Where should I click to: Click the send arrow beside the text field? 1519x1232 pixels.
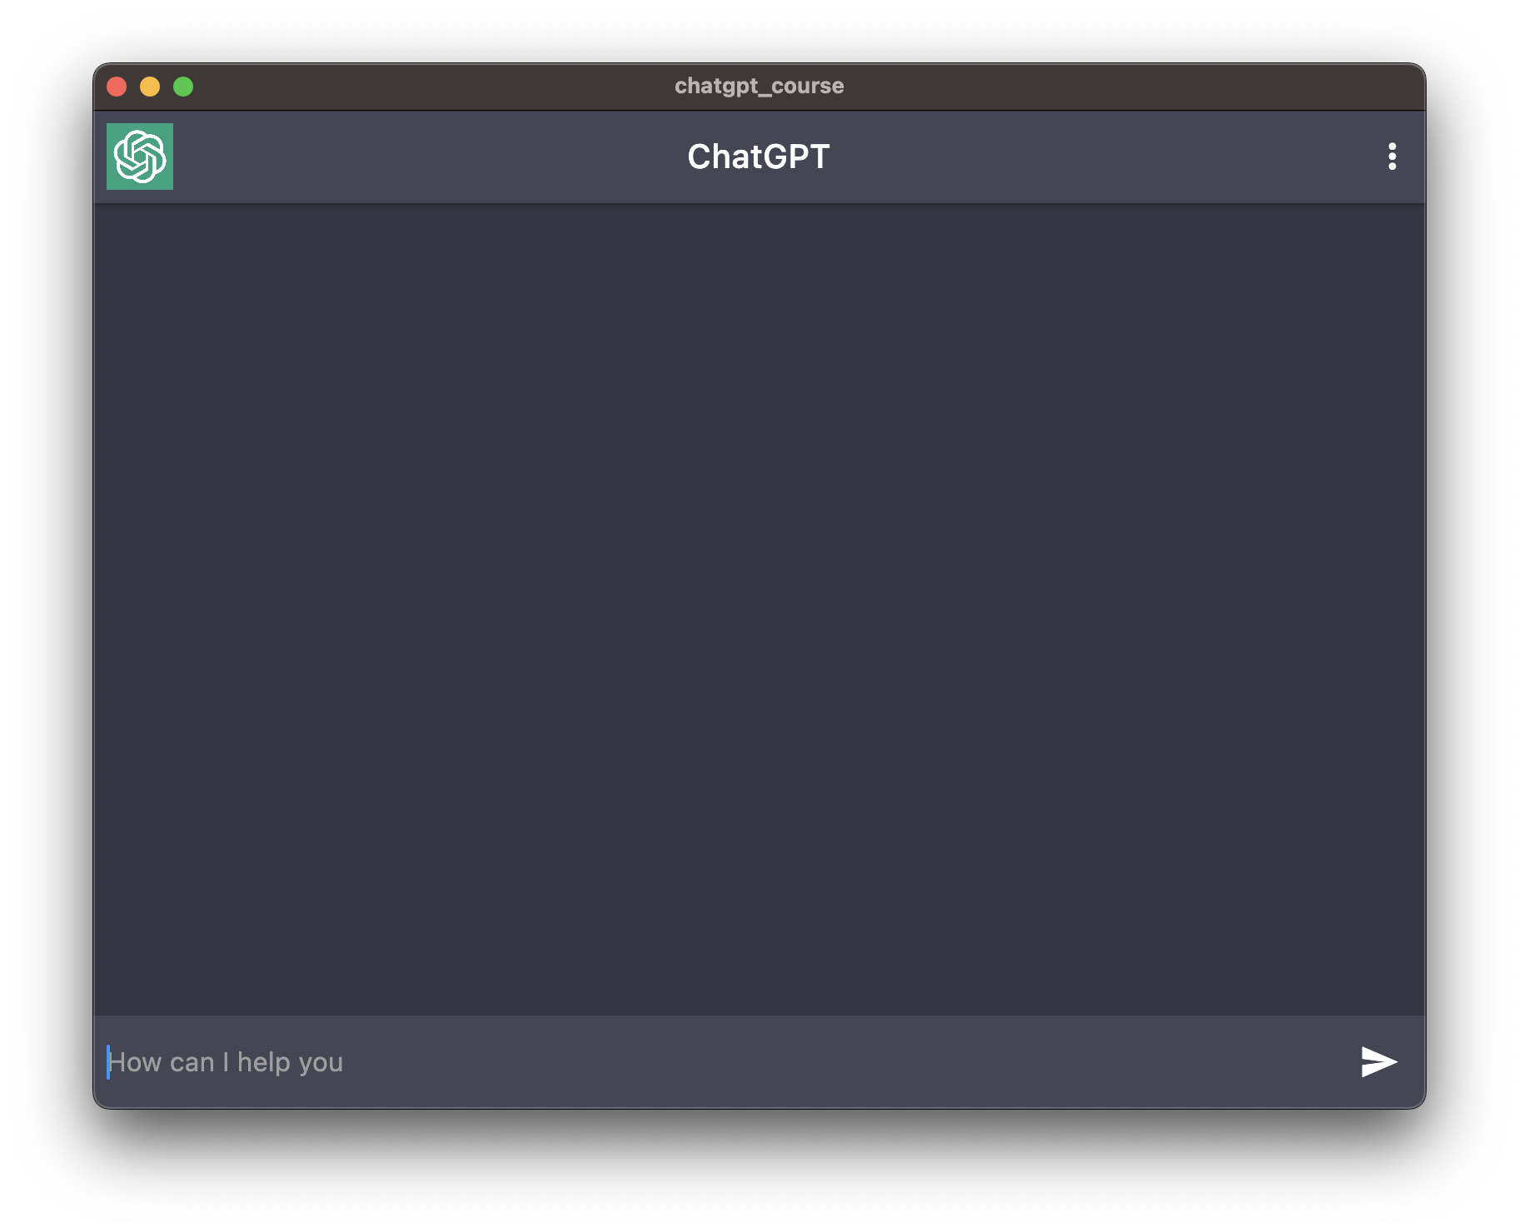pos(1378,1061)
